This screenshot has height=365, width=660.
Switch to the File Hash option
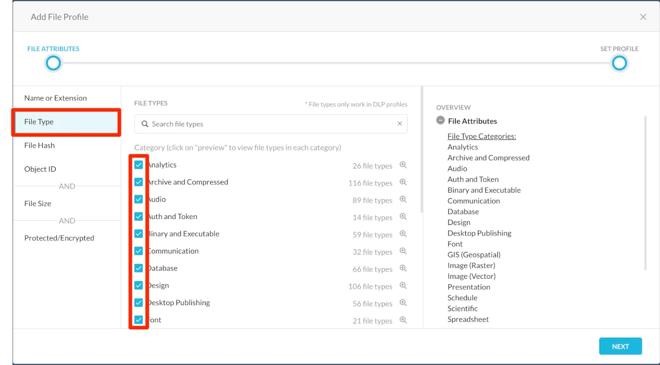pos(40,145)
